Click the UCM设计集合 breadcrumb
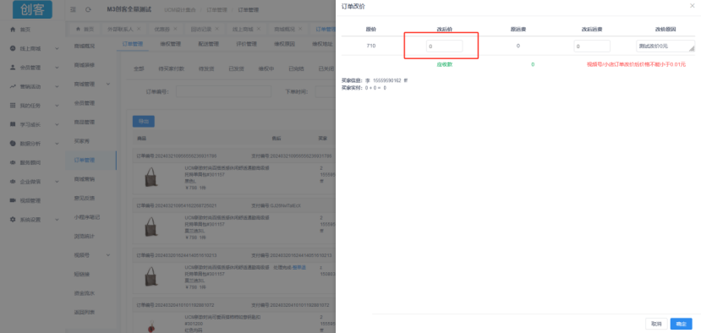 (x=180, y=10)
